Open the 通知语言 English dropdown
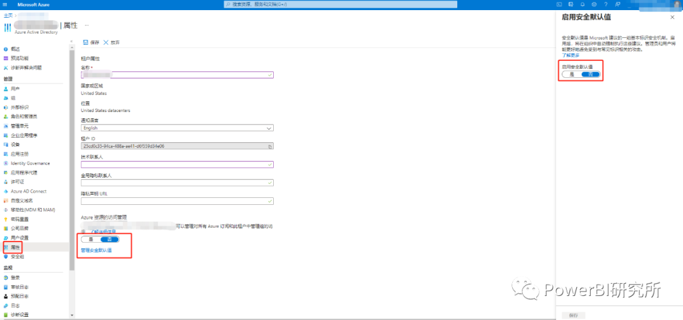The height and width of the screenshot is (320, 683). coord(177,128)
